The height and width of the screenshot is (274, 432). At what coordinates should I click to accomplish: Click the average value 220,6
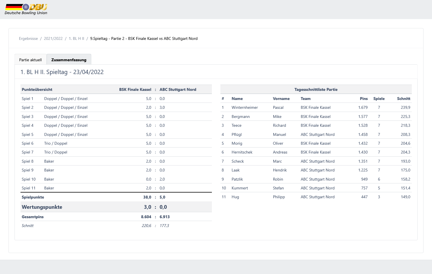[146, 226]
